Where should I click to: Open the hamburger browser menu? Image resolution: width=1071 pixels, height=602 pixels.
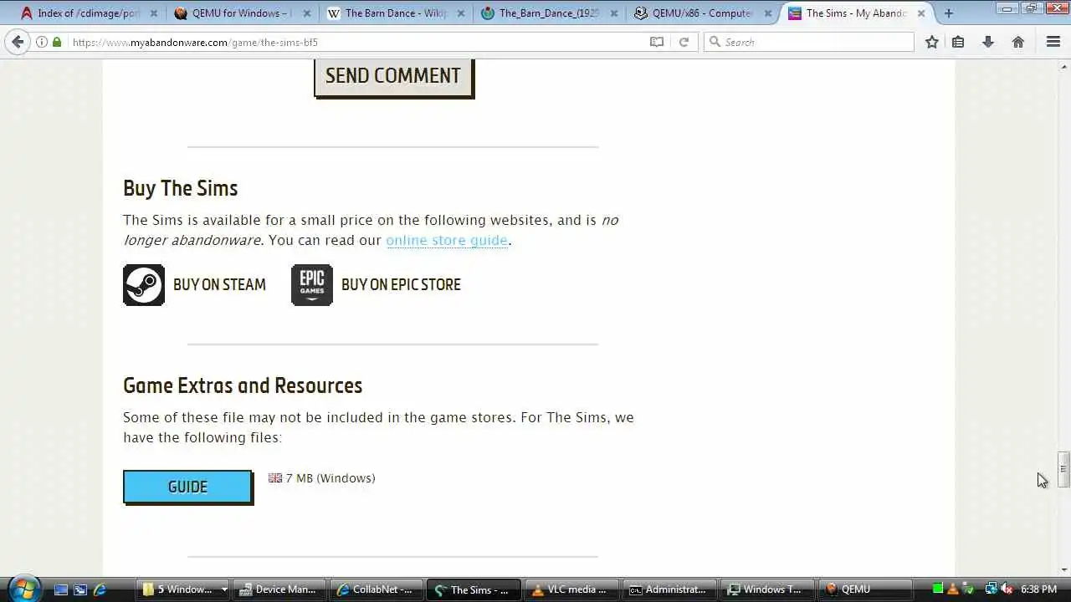coord(1053,42)
